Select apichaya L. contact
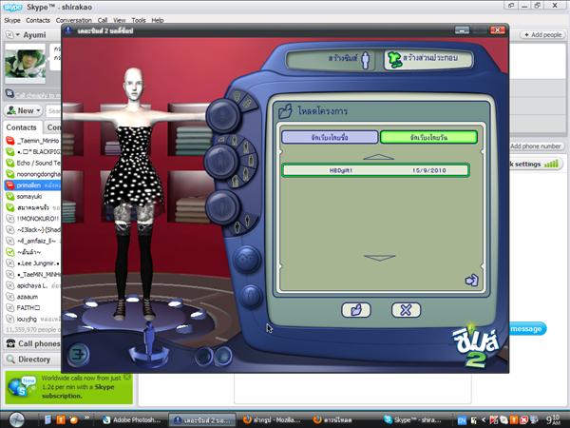 coord(32,285)
